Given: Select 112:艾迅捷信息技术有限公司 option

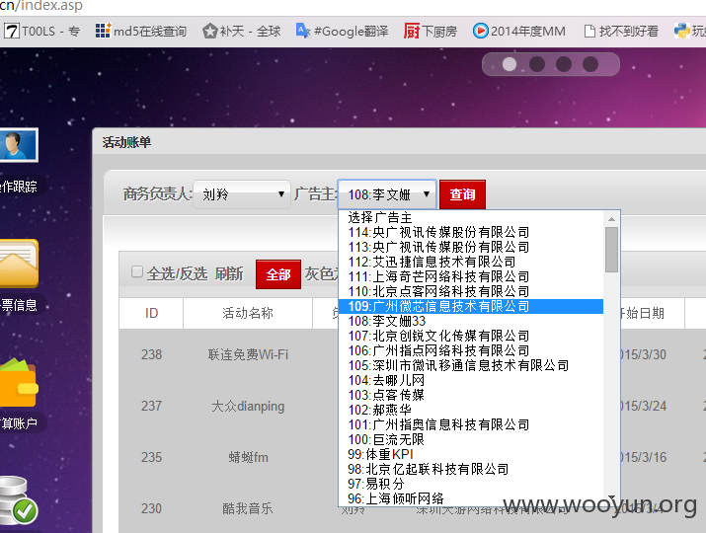Looking at the screenshot, I should tap(471, 262).
